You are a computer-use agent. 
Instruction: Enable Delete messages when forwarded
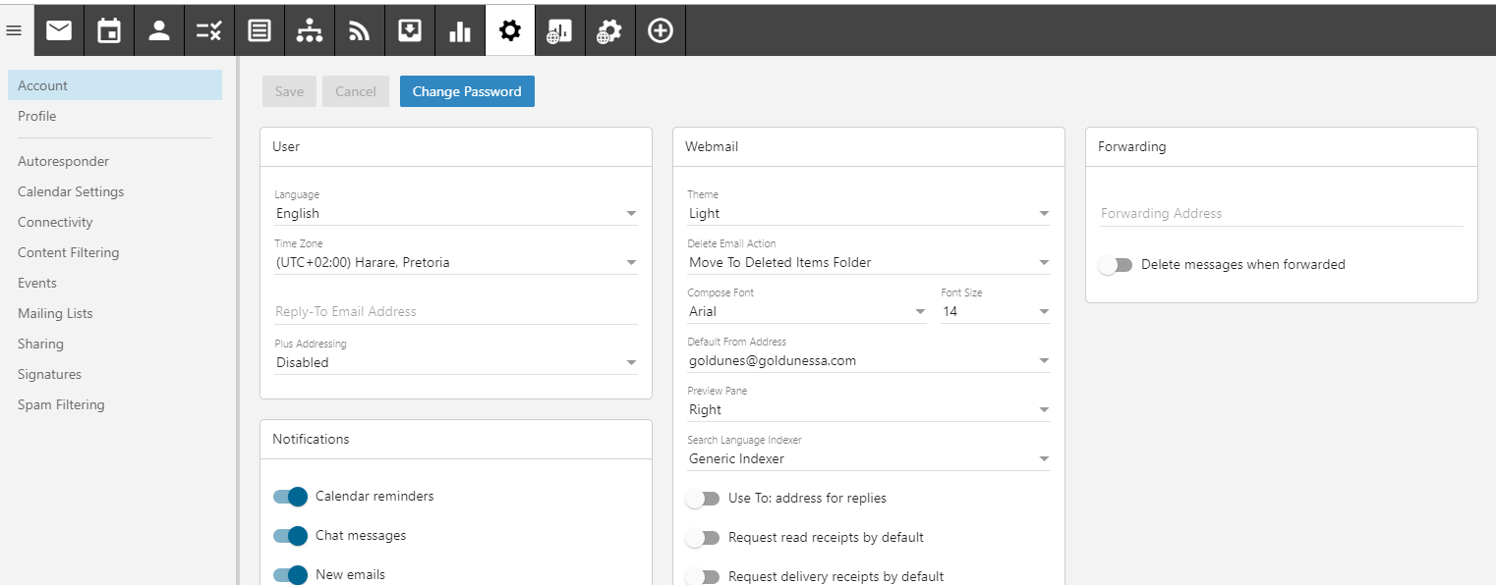(x=1116, y=265)
